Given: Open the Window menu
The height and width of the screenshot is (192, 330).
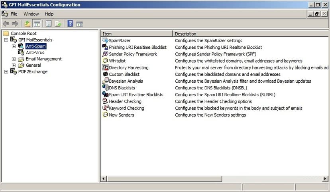Looking at the screenshot, I should tap(31, 14).
